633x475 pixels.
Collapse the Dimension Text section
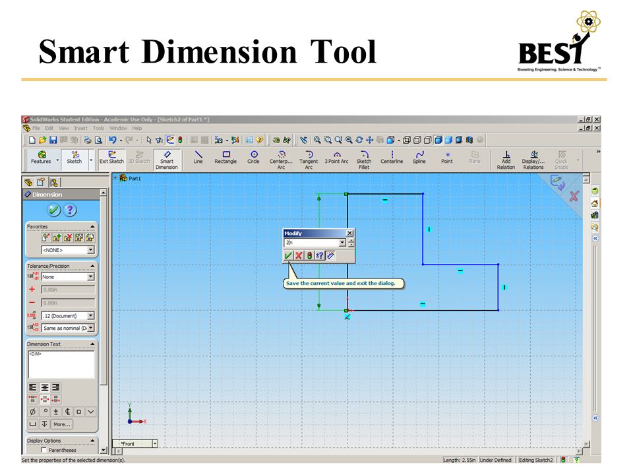click(92, 344)
